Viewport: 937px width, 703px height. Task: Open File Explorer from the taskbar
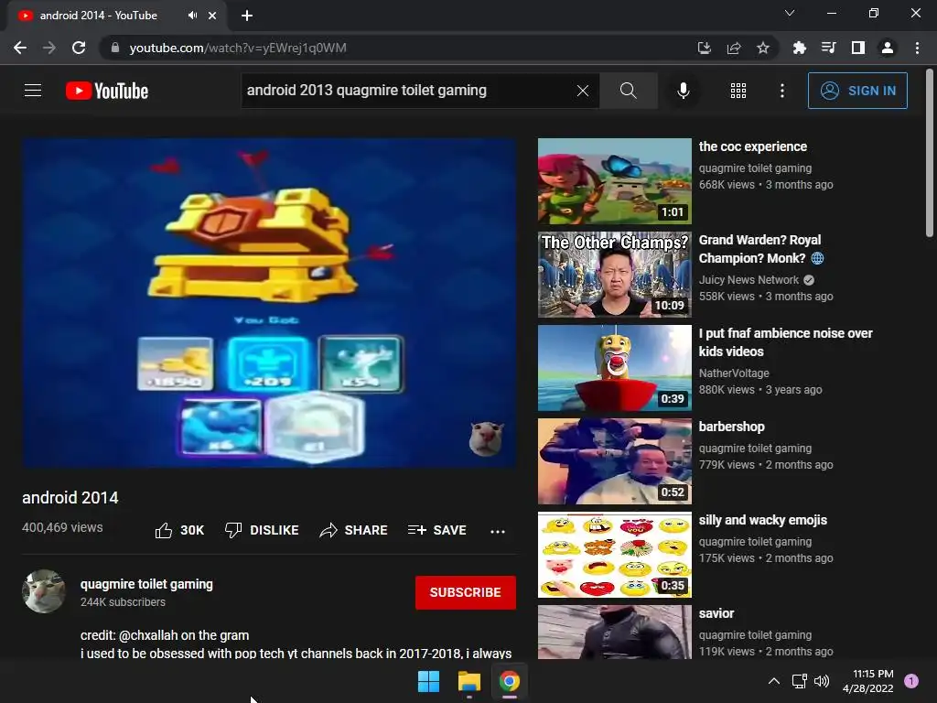pos(469,681)
